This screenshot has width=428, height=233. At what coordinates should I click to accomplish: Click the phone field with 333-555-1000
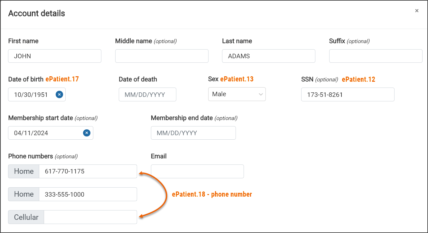pyautogui.click(x=88, y=194)
